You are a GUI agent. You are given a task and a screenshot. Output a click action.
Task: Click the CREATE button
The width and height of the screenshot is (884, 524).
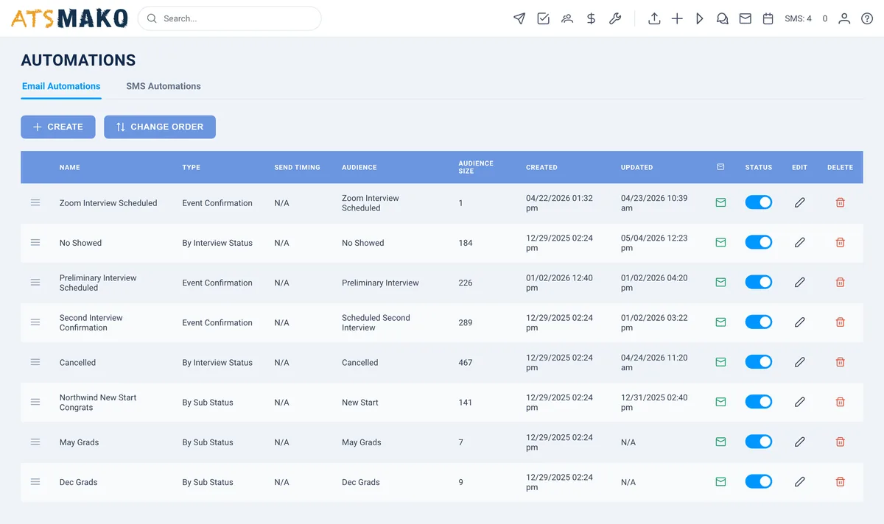click(58, 127)
